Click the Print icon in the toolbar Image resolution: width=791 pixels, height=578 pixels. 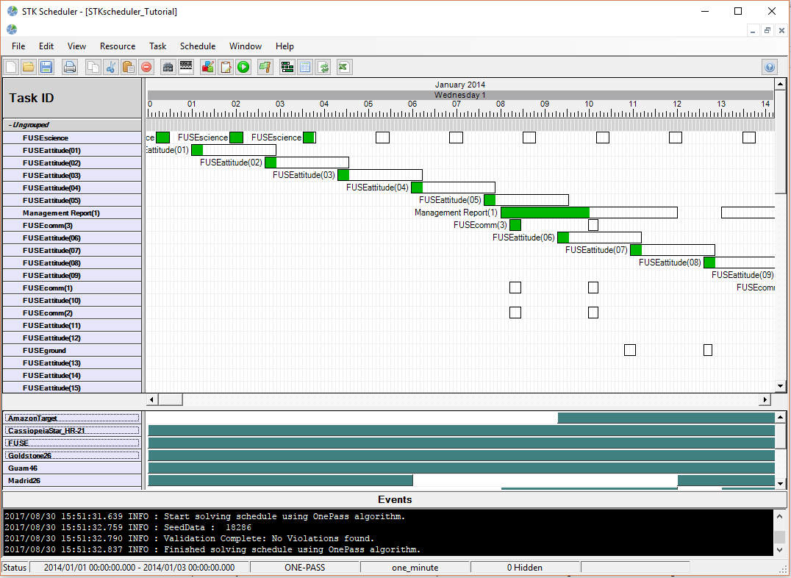(x=69, y=67)
